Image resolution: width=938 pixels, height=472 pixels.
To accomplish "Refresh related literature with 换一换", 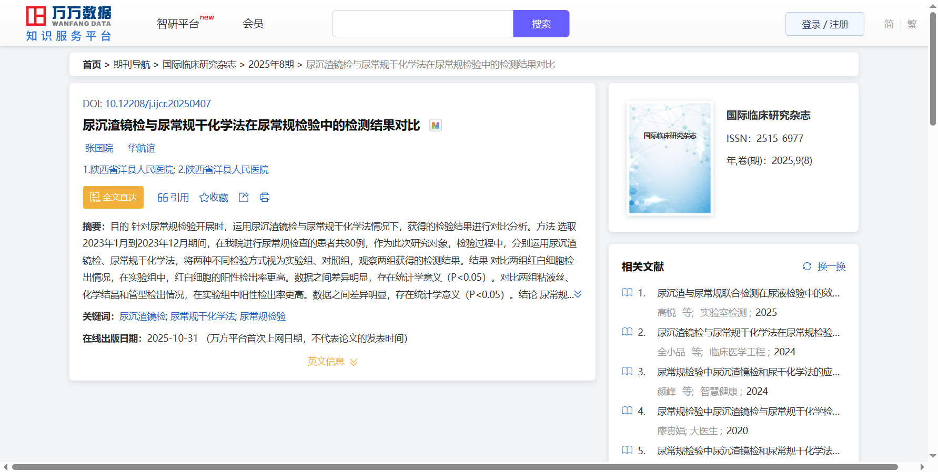I will [824, 266].
